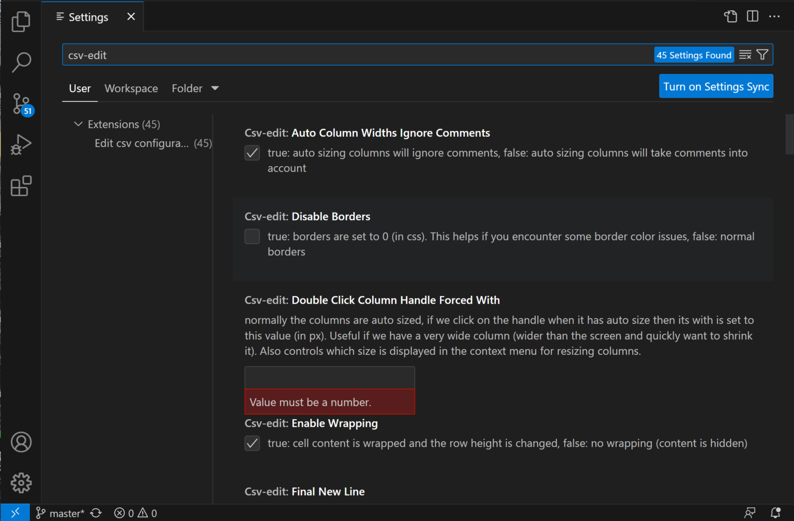Collapse the Extensions (45) section
This screenshot has height=521, width=794.
[x=79, y=124]
